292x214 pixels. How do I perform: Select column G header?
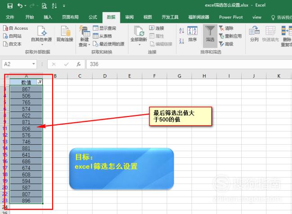[x=179, y=76]
